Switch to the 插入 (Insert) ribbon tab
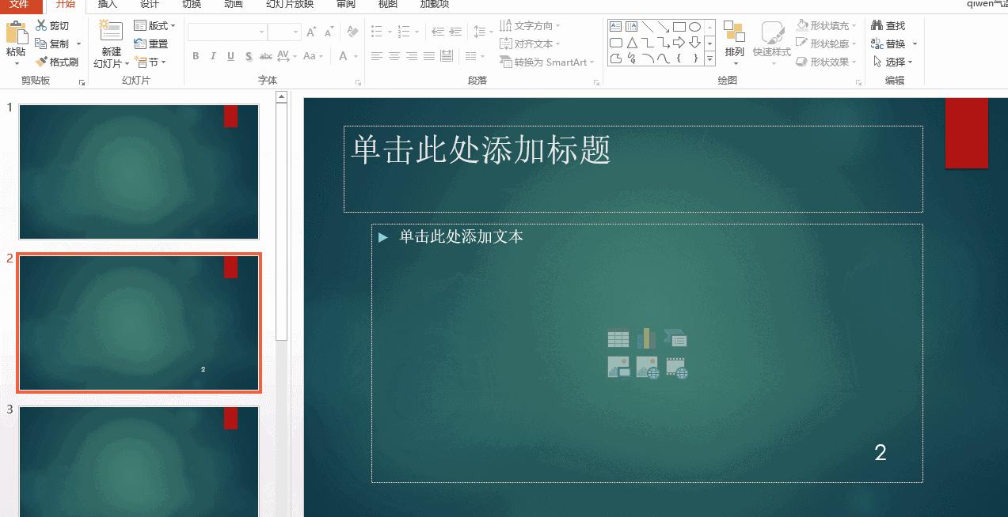 click(107, 5)
